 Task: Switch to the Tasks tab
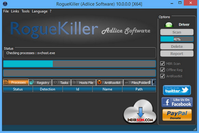pos(61,83)
